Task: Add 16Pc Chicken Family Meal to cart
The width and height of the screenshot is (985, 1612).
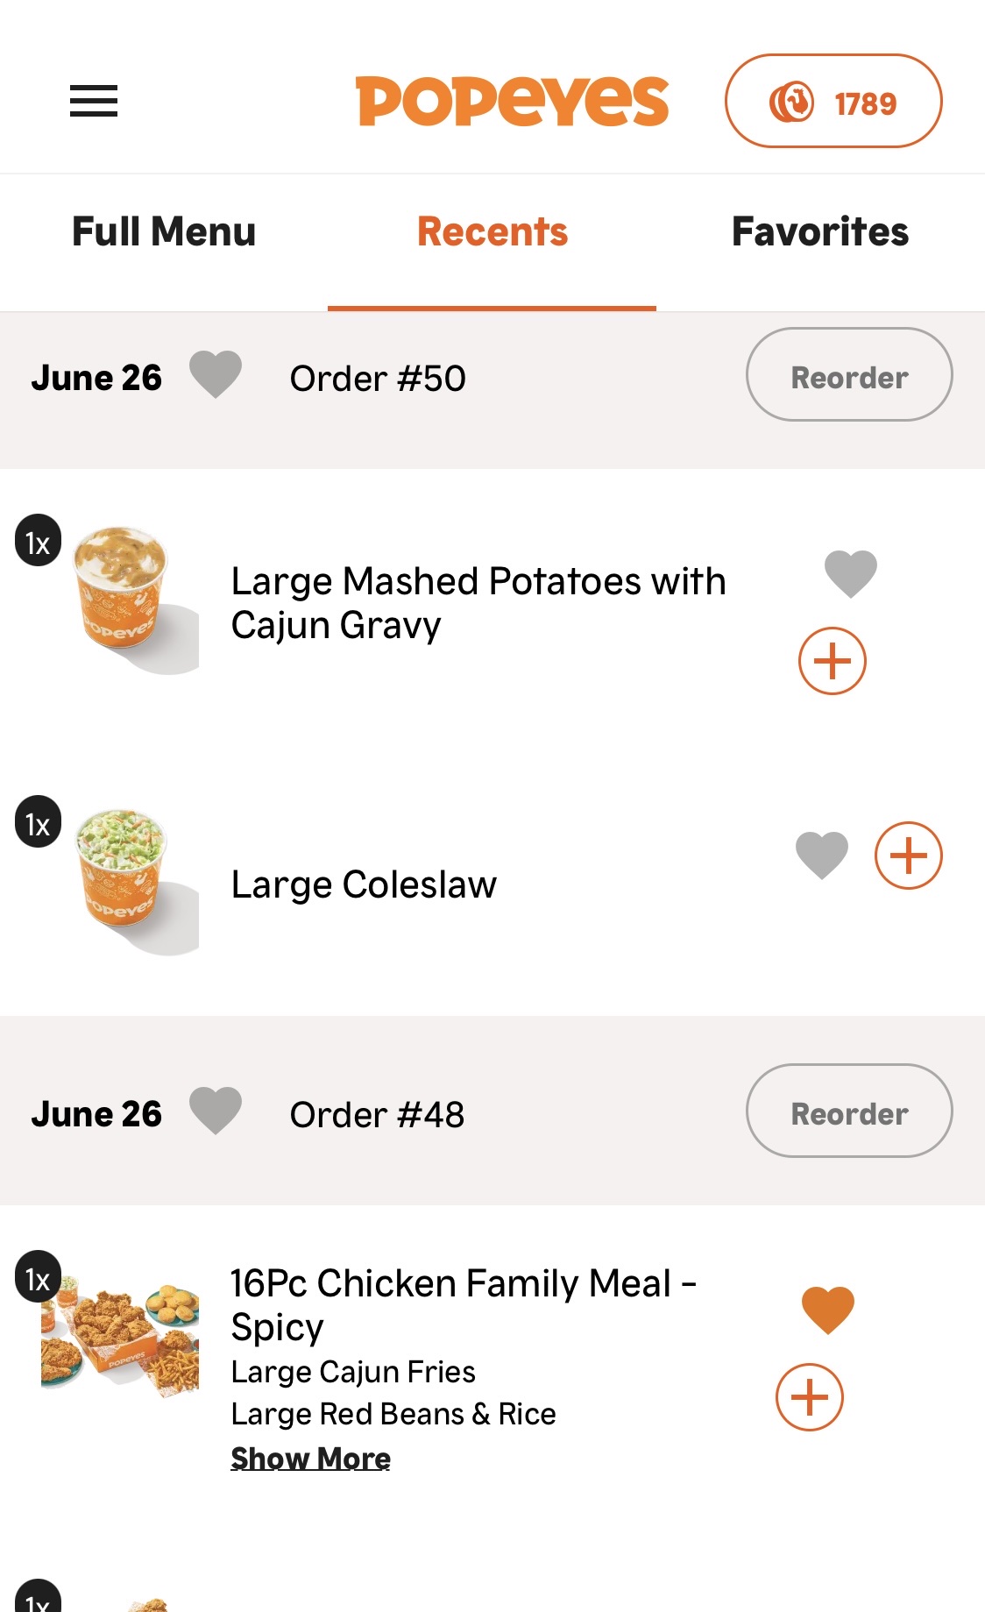Action: click(809, 1397)
